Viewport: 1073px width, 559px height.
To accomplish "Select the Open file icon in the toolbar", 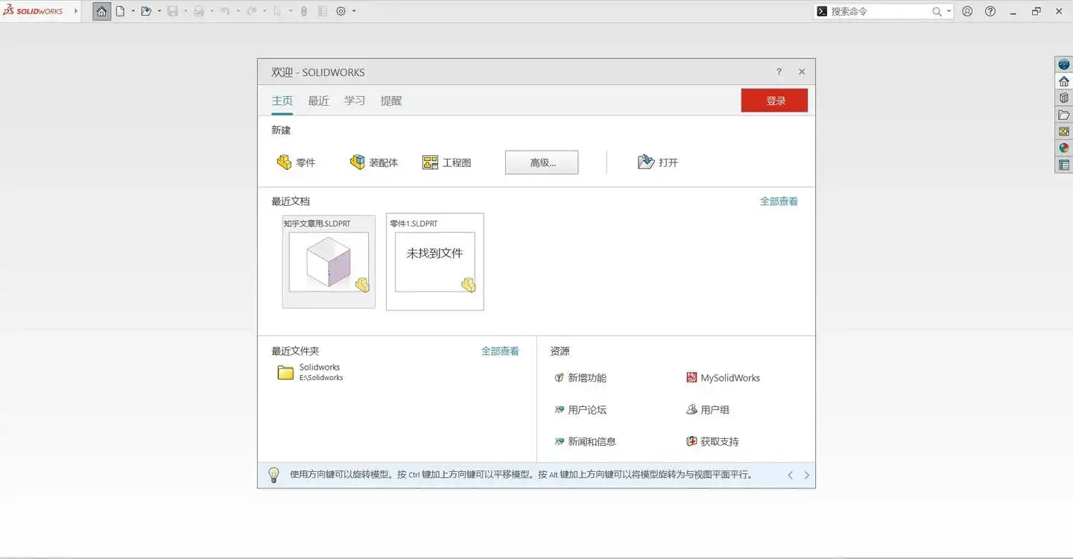I will (146, 10).
